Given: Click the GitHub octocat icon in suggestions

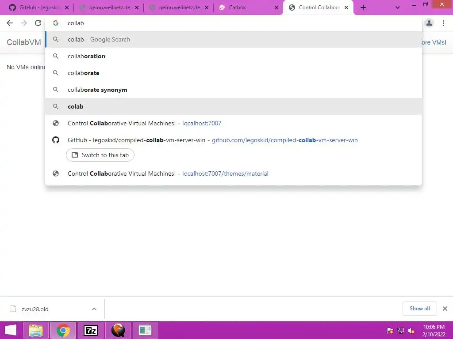Looking at the screenshot, I should (56, 140).
